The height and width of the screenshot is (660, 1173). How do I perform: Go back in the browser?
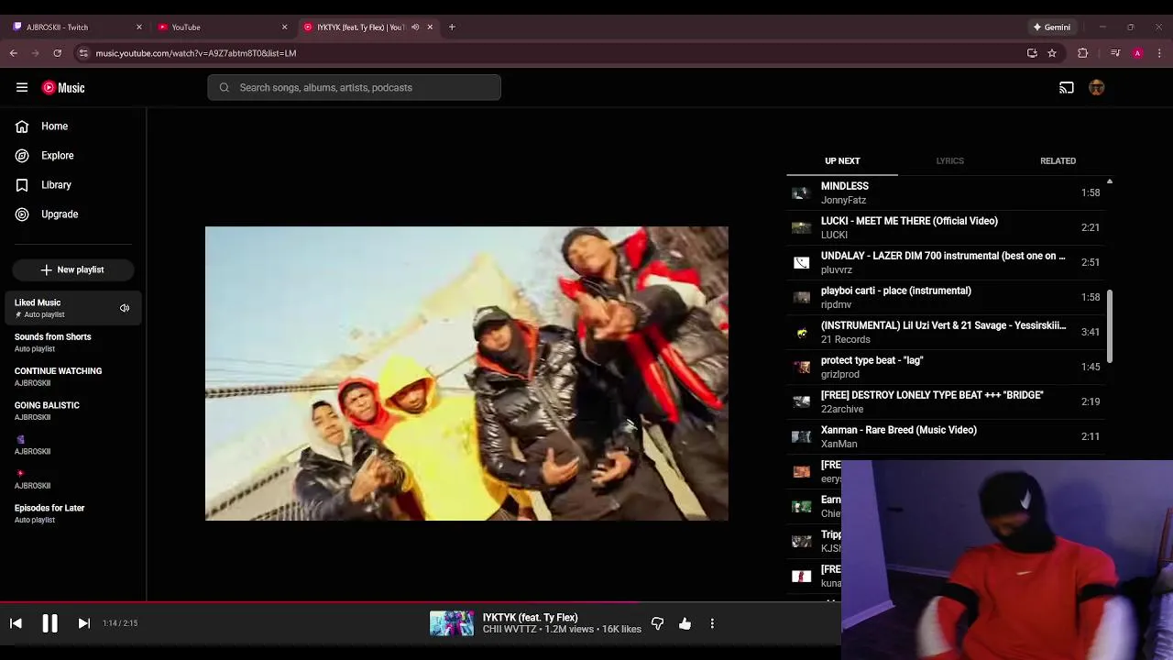coord(14,53)
